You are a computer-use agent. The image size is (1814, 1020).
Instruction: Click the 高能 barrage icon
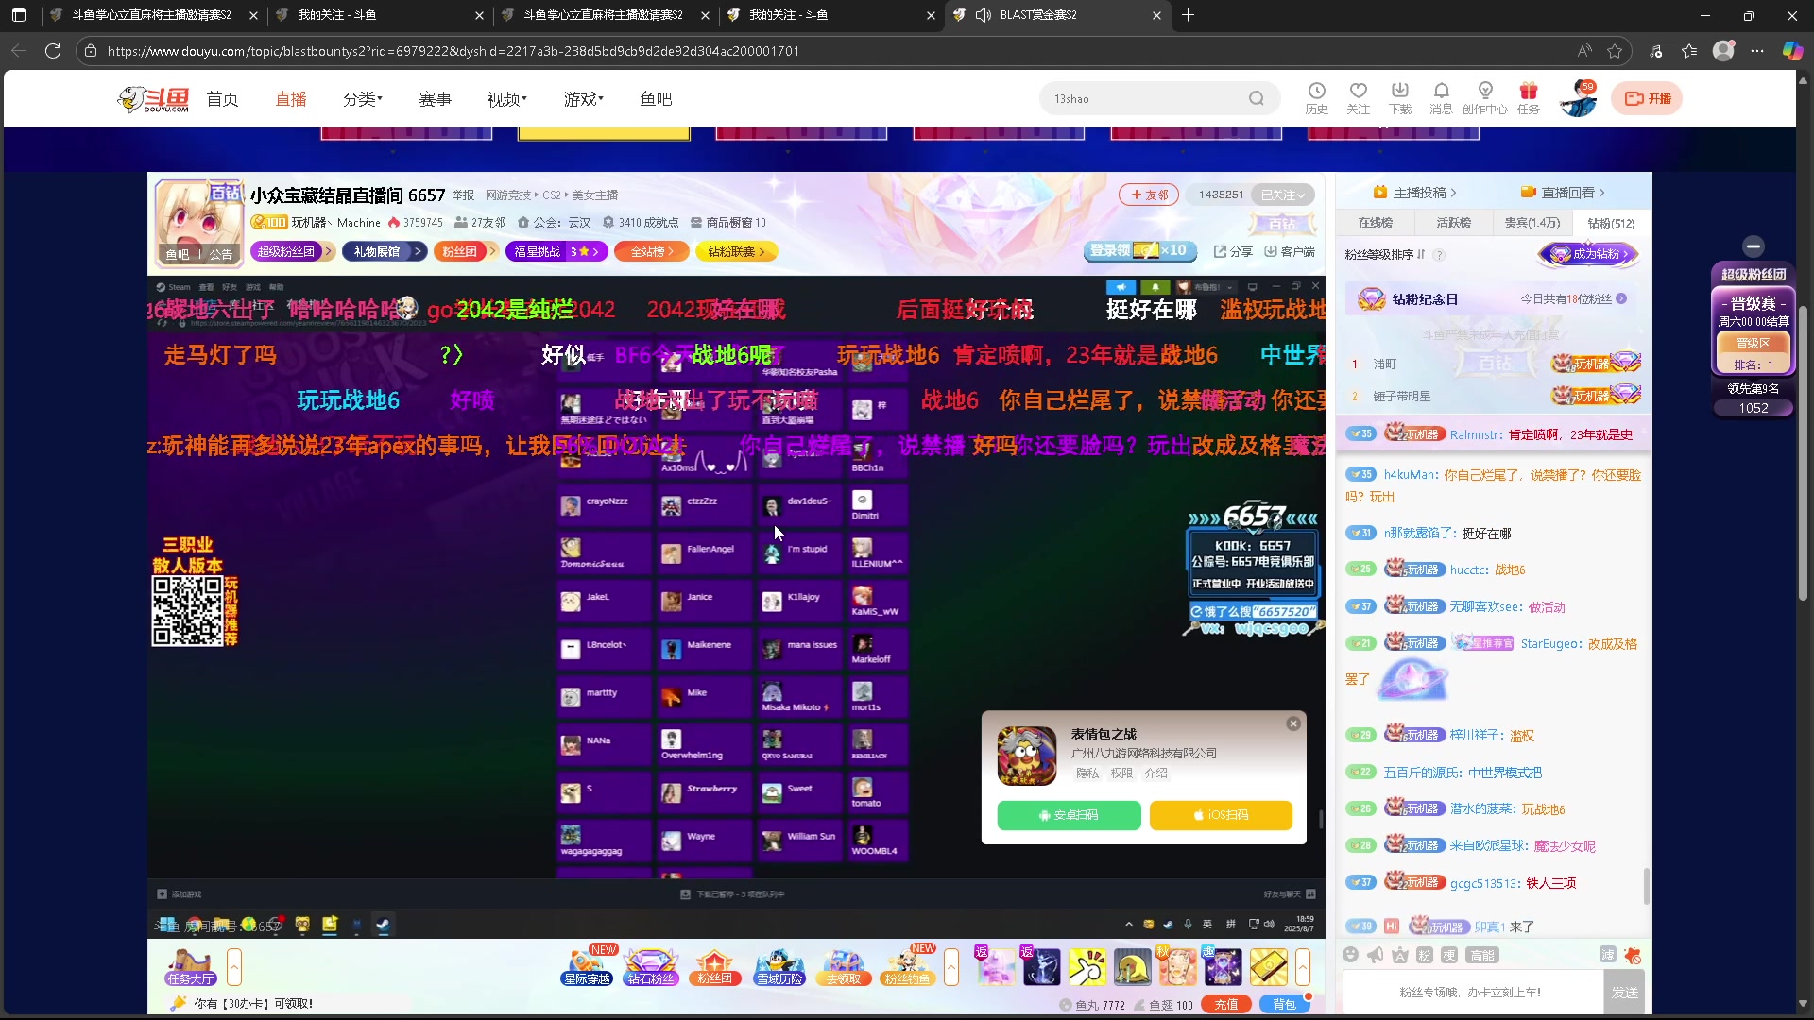(1482, 955)
